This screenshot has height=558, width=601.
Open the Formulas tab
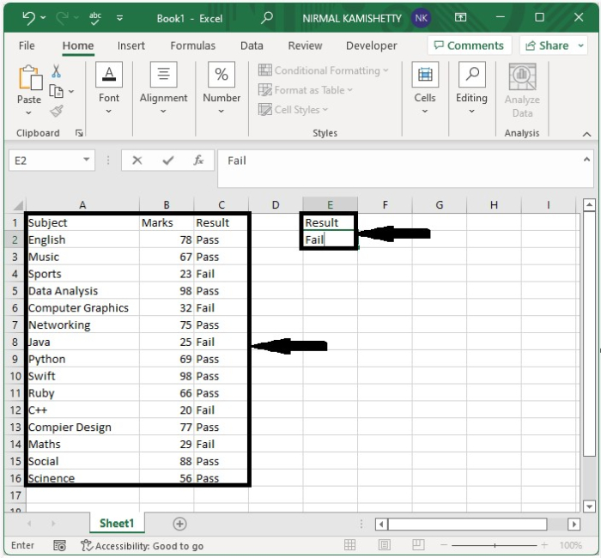click(x=193, y=45)
